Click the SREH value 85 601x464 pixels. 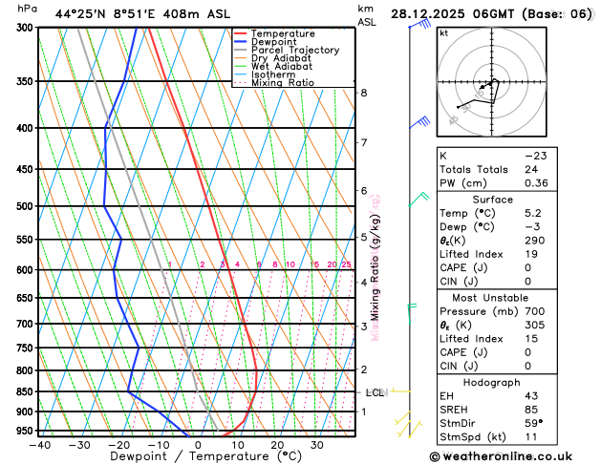coord(531,410)
